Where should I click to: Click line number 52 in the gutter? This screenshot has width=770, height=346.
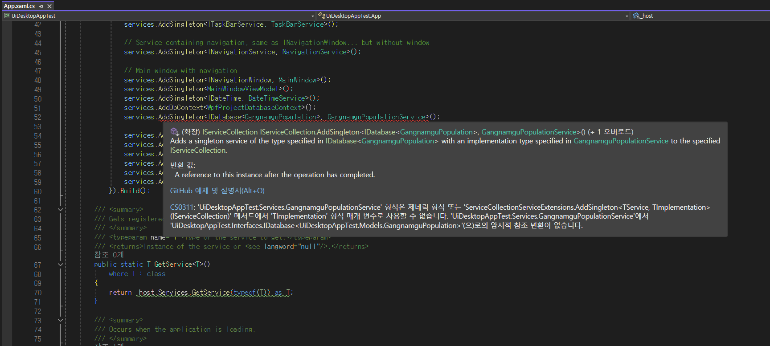point(37,117)
